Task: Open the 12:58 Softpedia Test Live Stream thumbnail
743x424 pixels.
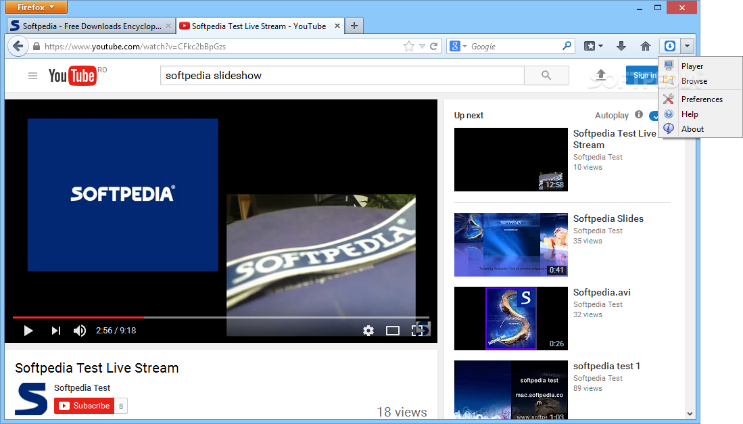Action: point(511,160)
